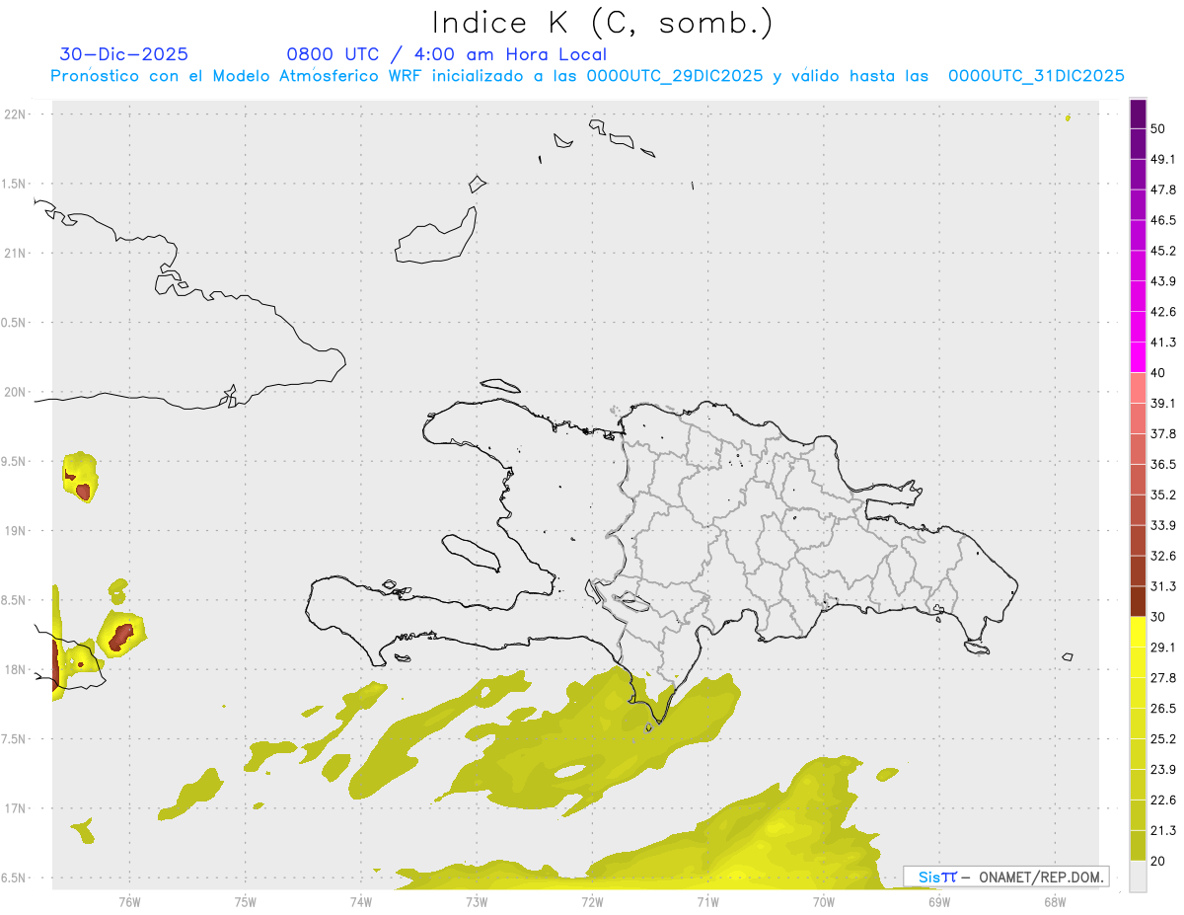Click the latitude label "21N"
This screenshot has height=915, width=1184.
click(16, 253)
